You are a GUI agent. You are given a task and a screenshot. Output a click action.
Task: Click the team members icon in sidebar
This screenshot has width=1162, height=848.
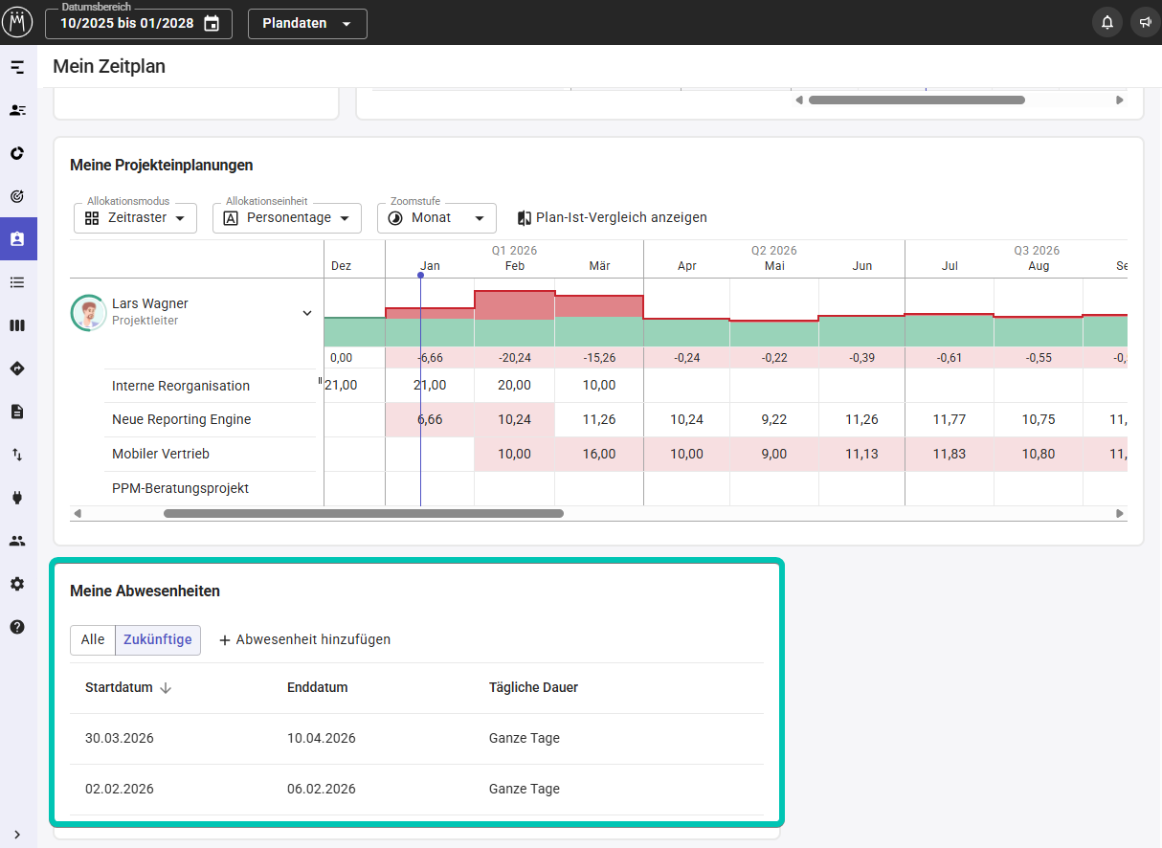17,541
